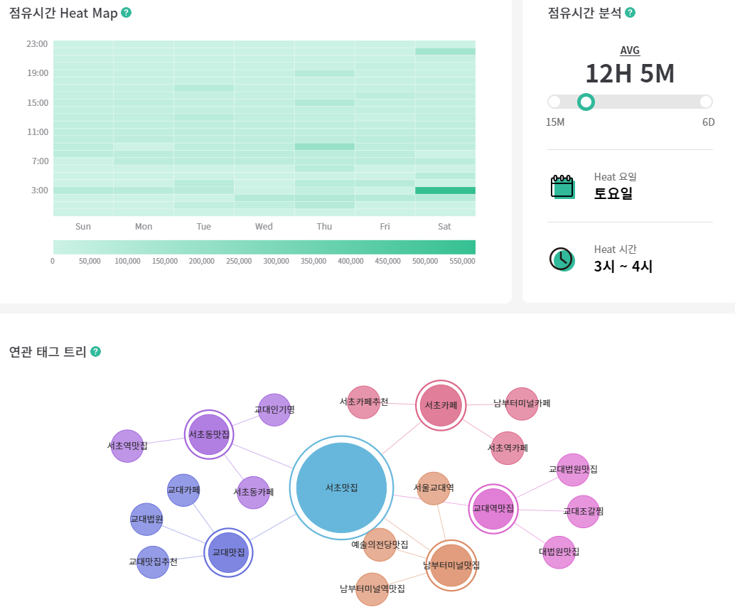Click the 6D end of the time slider
The image size is (735, 612).
tap(706, 102)
